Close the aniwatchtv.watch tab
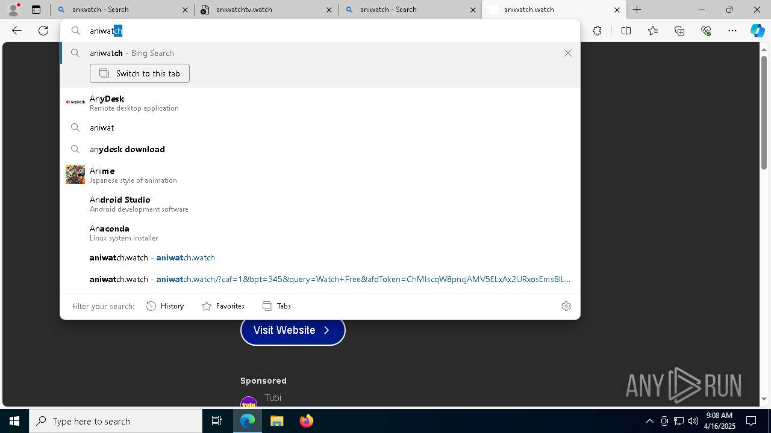This screenshot has width=771, height=433. [329, 10]
